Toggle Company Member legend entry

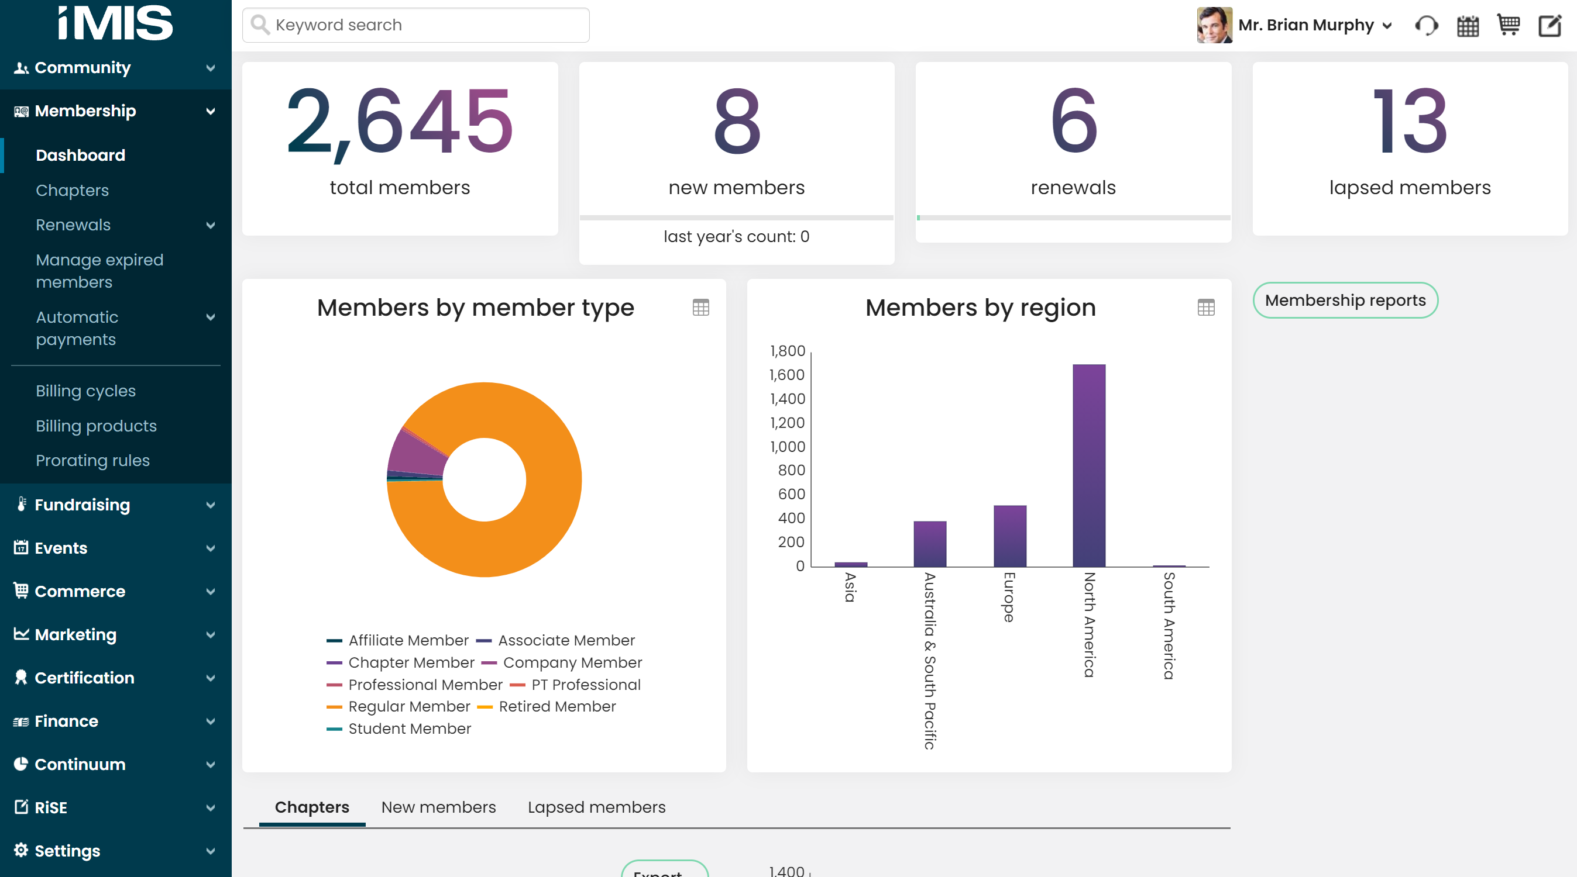[572, 662]
